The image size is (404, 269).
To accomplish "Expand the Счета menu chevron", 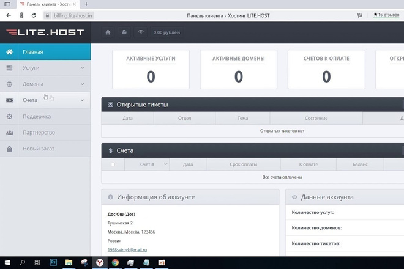I will tap(82, 100).
